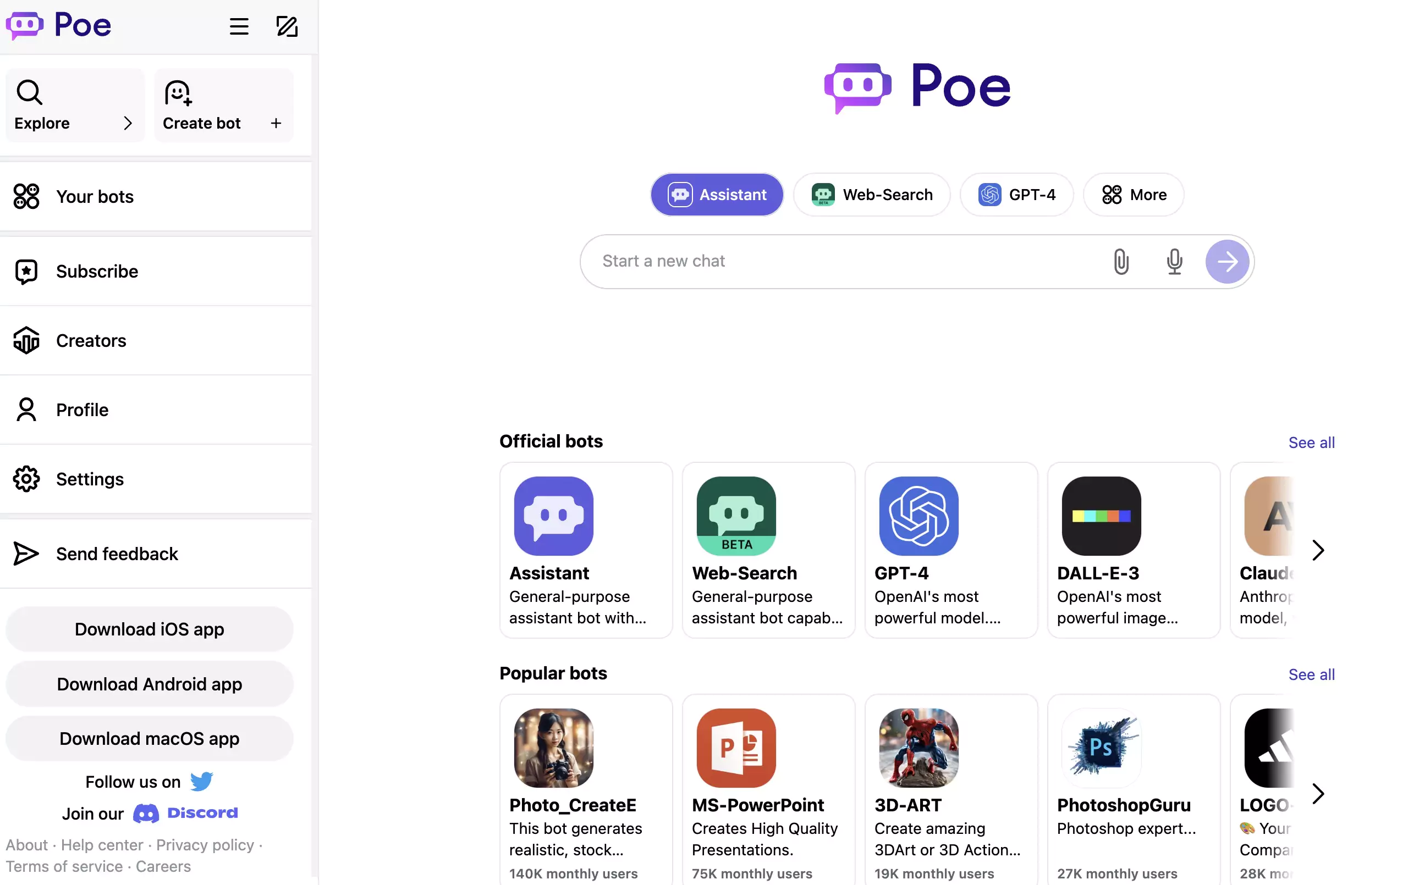Start new chat via compose icon
The width and height of the screenshot is (1408, 885).
click(x=287, y=26)
